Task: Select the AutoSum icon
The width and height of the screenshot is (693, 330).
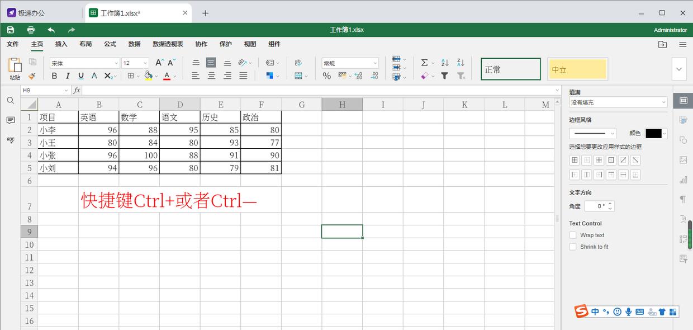Action: (425, 63)
